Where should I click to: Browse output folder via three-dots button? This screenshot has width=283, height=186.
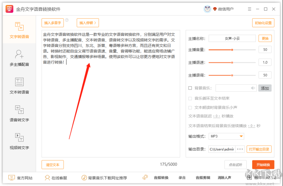pyautogui.click(x=240, y=149)
